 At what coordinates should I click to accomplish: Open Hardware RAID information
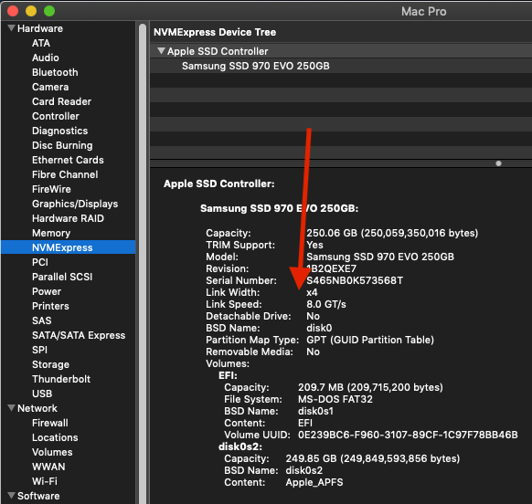68,218
